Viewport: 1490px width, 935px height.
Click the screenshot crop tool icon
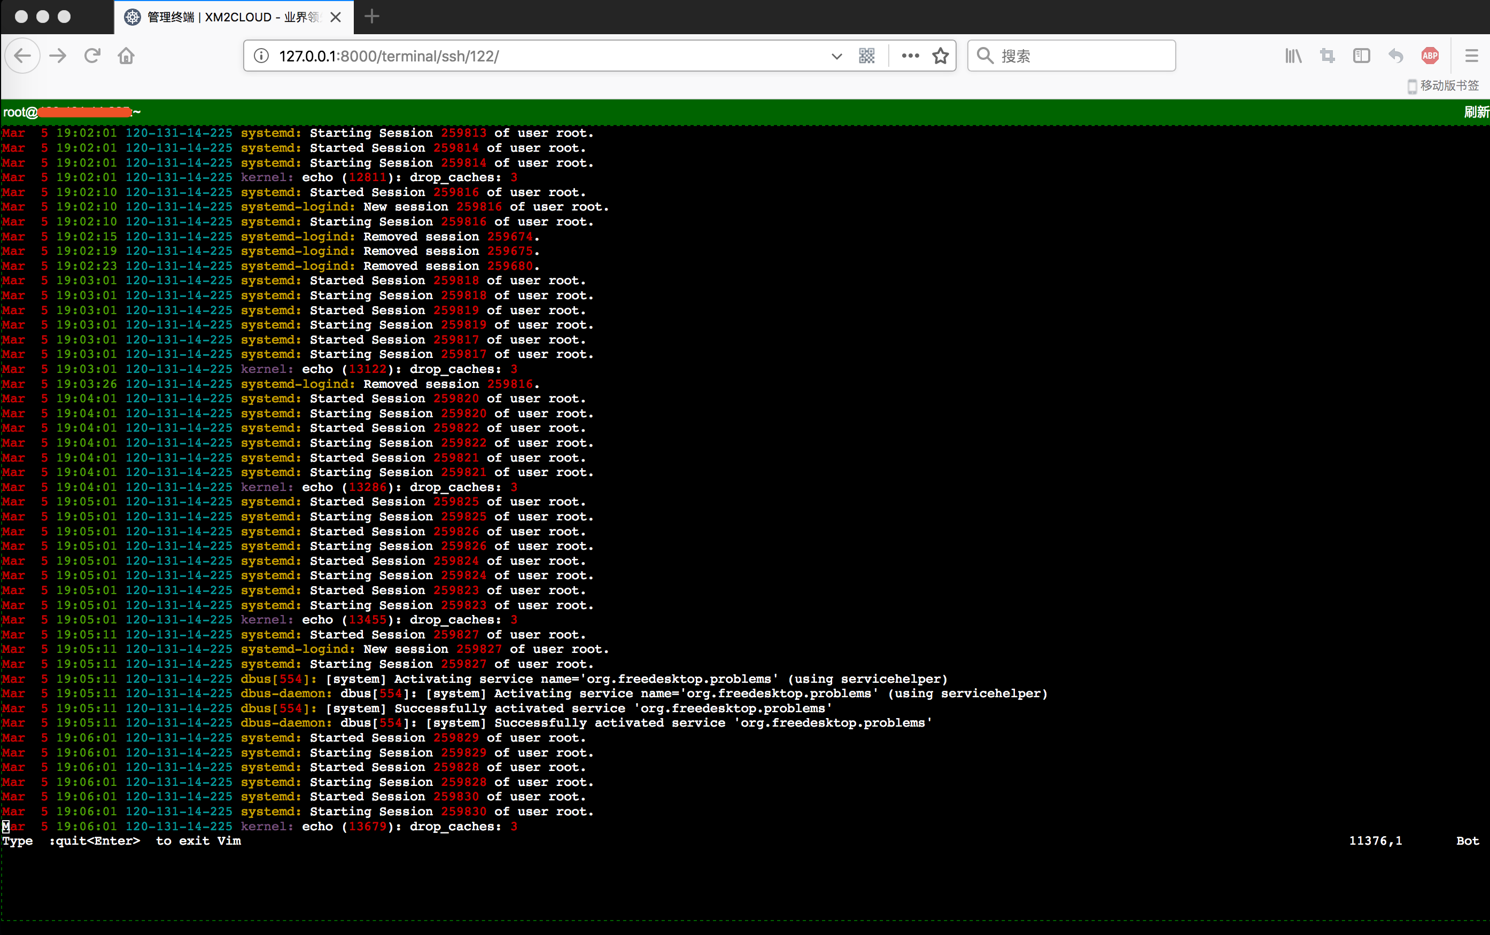click(1328, 56)
